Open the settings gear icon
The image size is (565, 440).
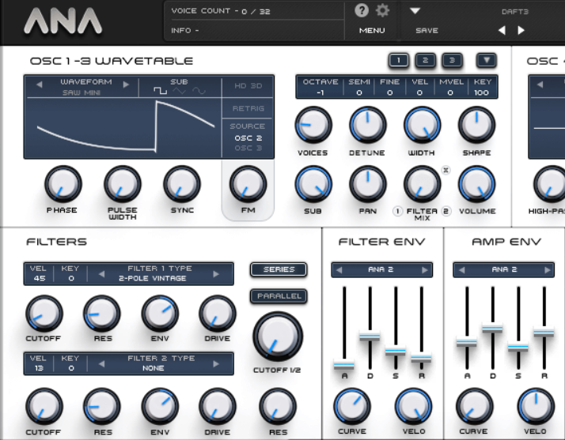point(382,11)
